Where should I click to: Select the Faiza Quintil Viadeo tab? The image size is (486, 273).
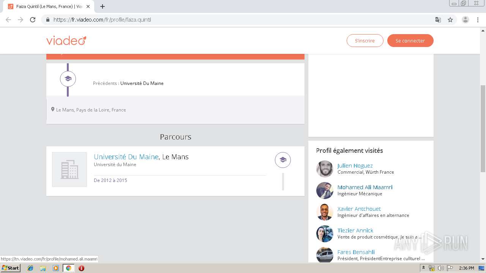coord(49,6)
